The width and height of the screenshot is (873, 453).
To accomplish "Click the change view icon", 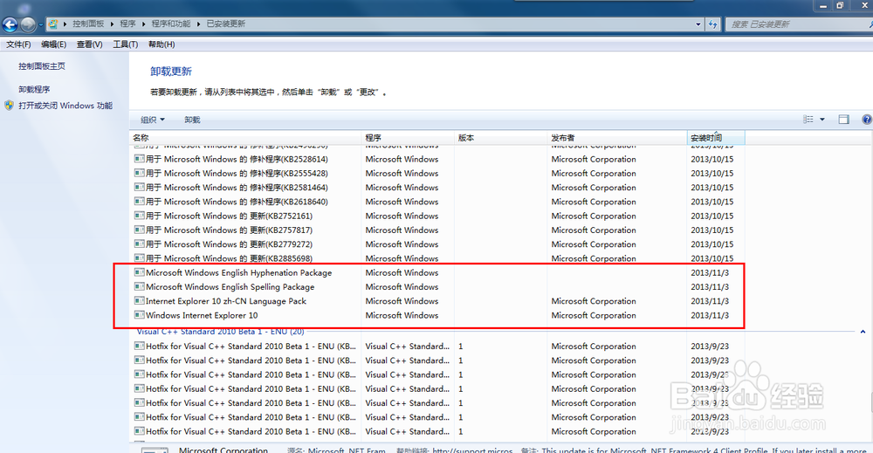I will (x=808, y=119).
